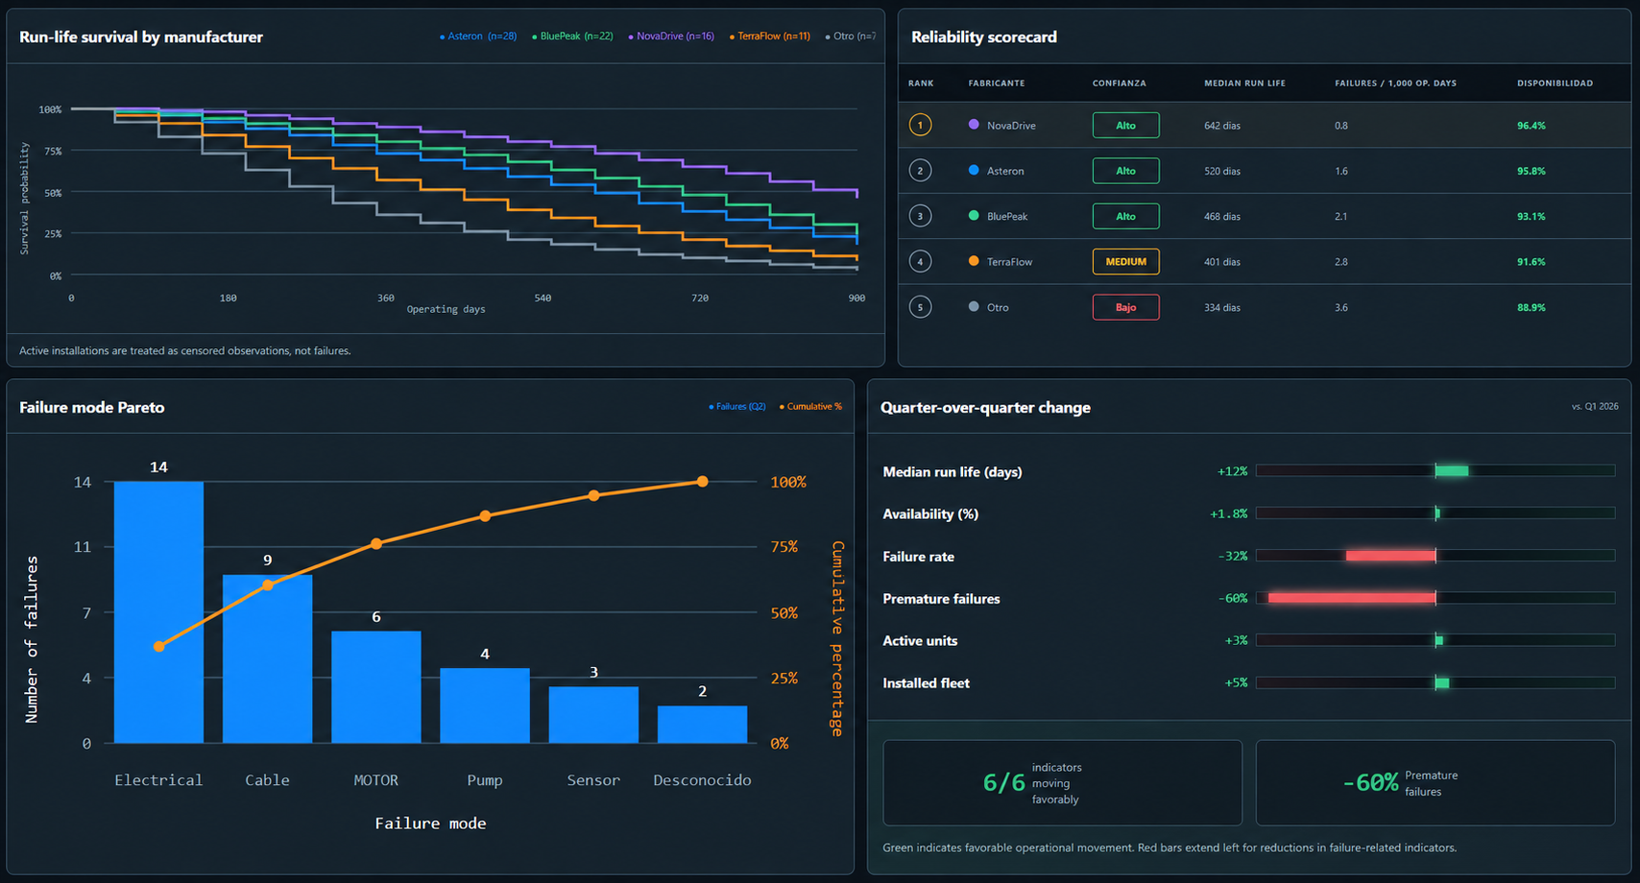Sort scorecard by the DISPONIBILIDAD header
This screenshot has height=883, width=1640.
point(1555,84)
